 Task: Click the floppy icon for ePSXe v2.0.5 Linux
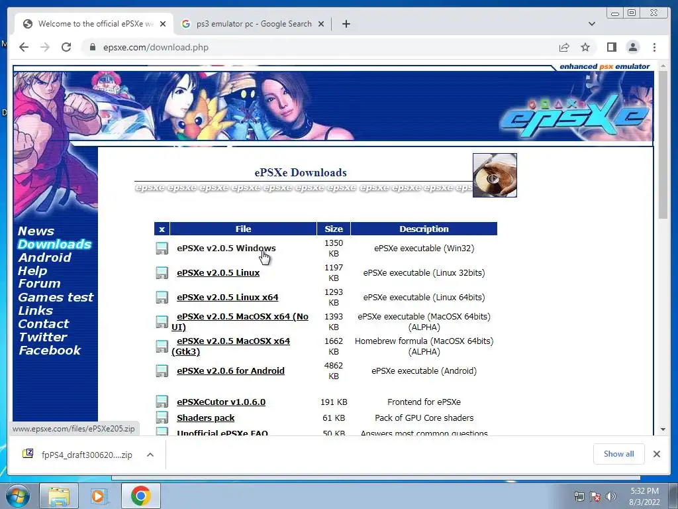[x=162, y=272]
